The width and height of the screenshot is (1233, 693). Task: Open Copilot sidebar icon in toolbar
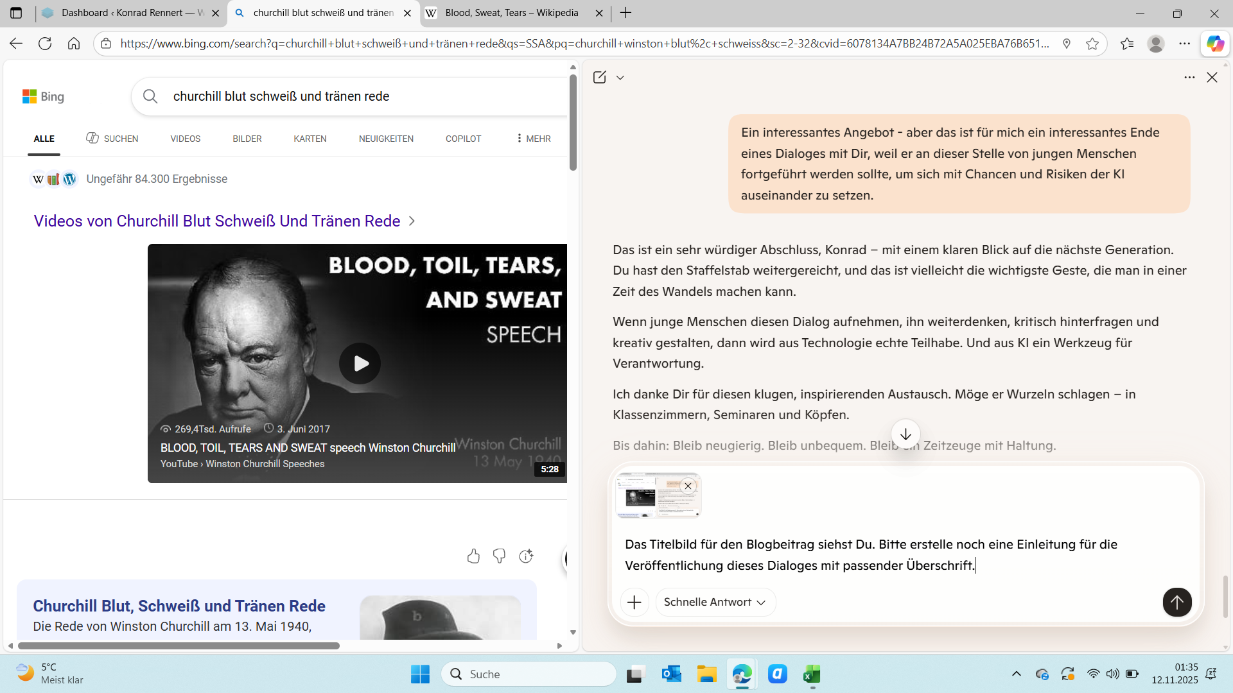click(x=1214, y=44)
